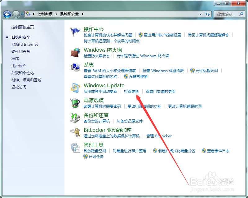Click the greyed Forward arrow button
Screen dimensions: 248x198
click(x=16, y=14)
